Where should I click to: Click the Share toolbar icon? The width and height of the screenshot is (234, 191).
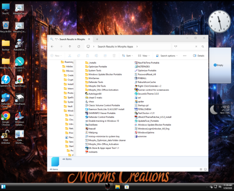pos(105,56)
